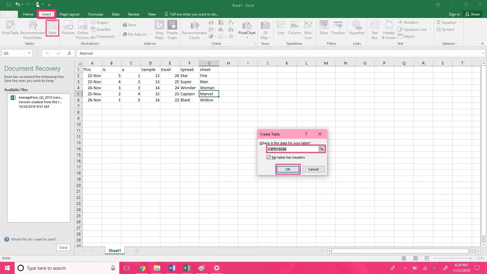Click the Insert Function fx button
Screen dimensions: 487x274
click(69, 53)
